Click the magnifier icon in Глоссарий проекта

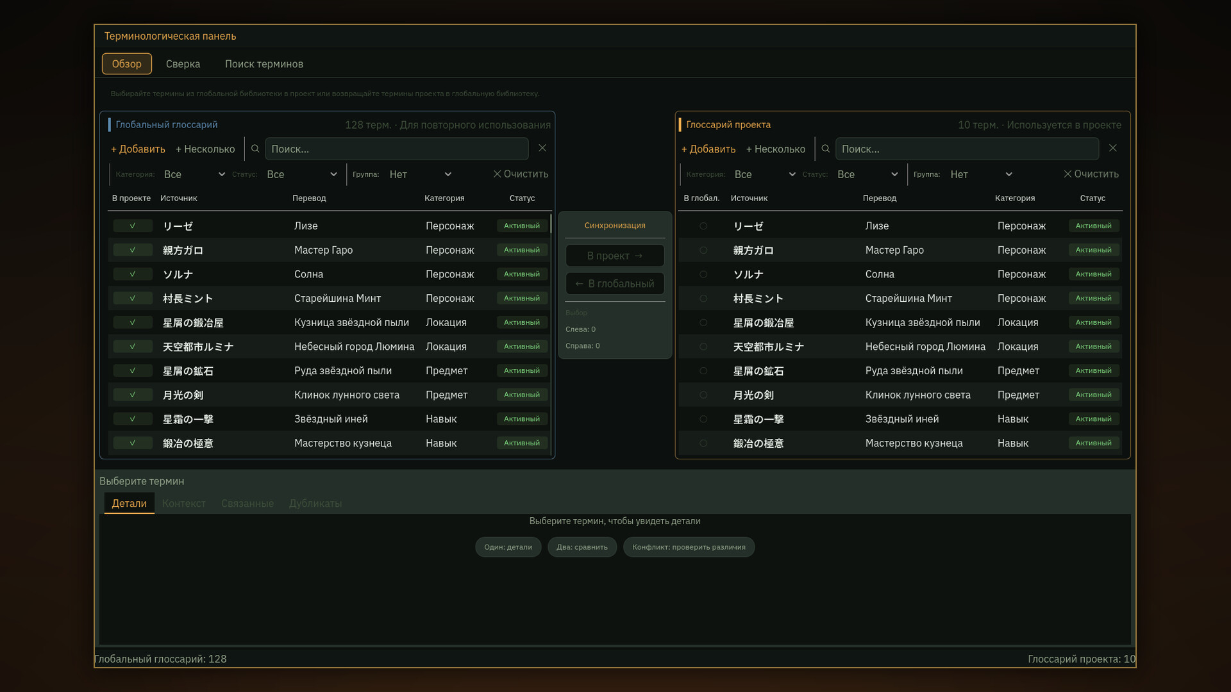point(826,149)
